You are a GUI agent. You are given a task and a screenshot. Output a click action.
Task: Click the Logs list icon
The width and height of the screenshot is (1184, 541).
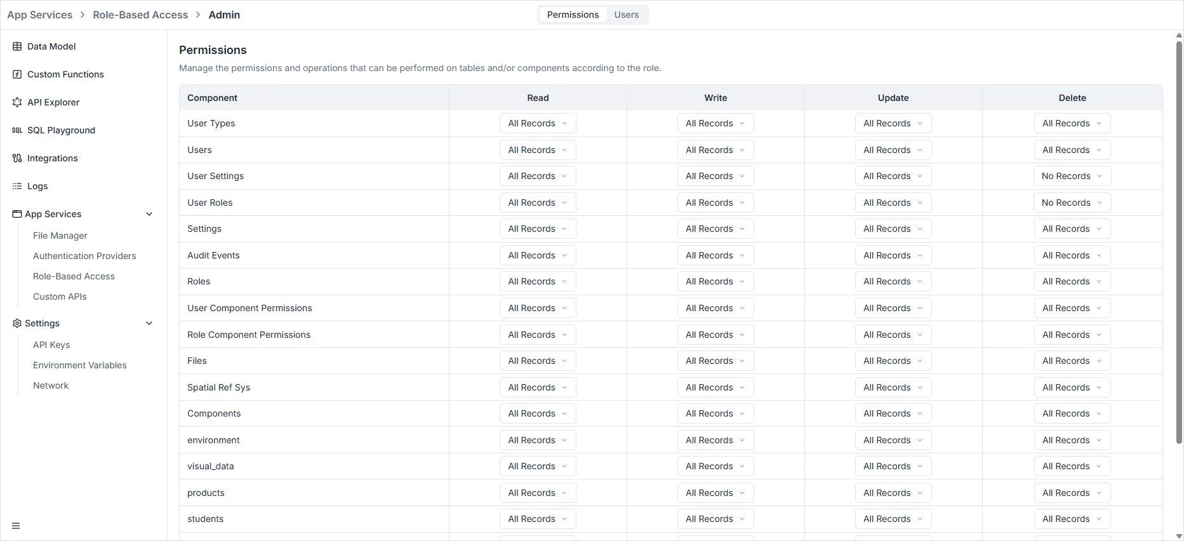coord(17,186)
